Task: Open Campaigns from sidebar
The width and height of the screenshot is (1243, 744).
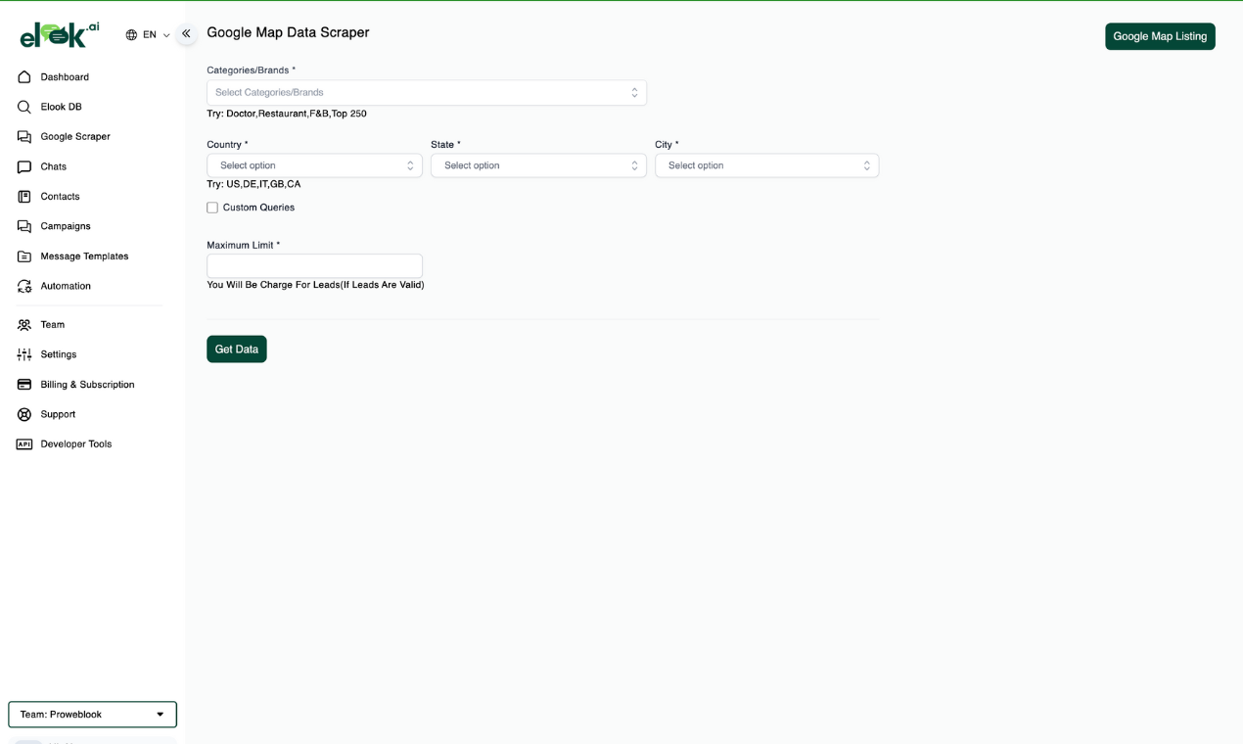Action: point(66,226)
